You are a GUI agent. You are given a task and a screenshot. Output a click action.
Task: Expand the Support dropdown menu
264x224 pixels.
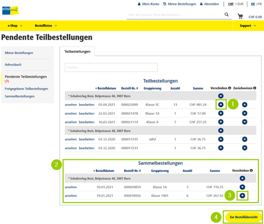tap(247, 26)
